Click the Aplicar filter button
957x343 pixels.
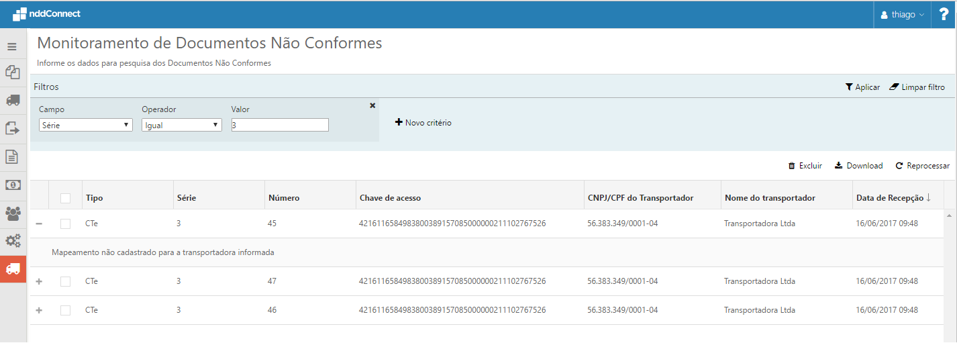[x=862, y=87]
